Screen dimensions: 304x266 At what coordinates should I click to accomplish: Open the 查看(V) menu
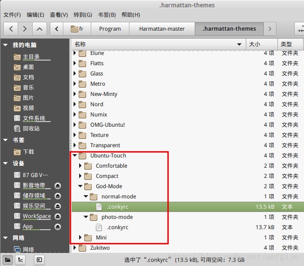59,15
